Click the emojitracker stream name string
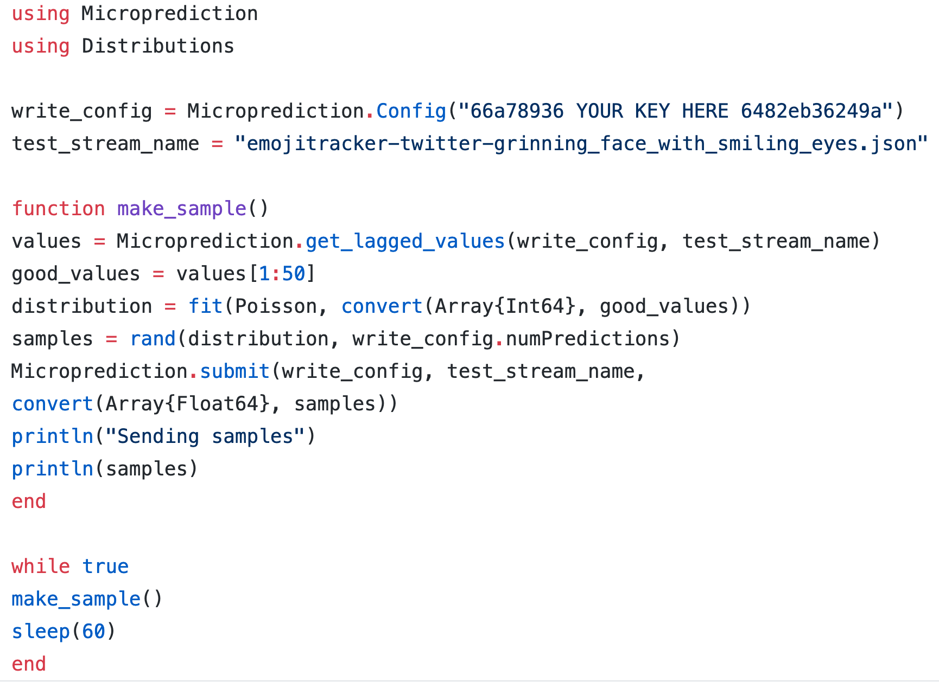The height and width of the screenshot is (682, 939). coord(581,144)
